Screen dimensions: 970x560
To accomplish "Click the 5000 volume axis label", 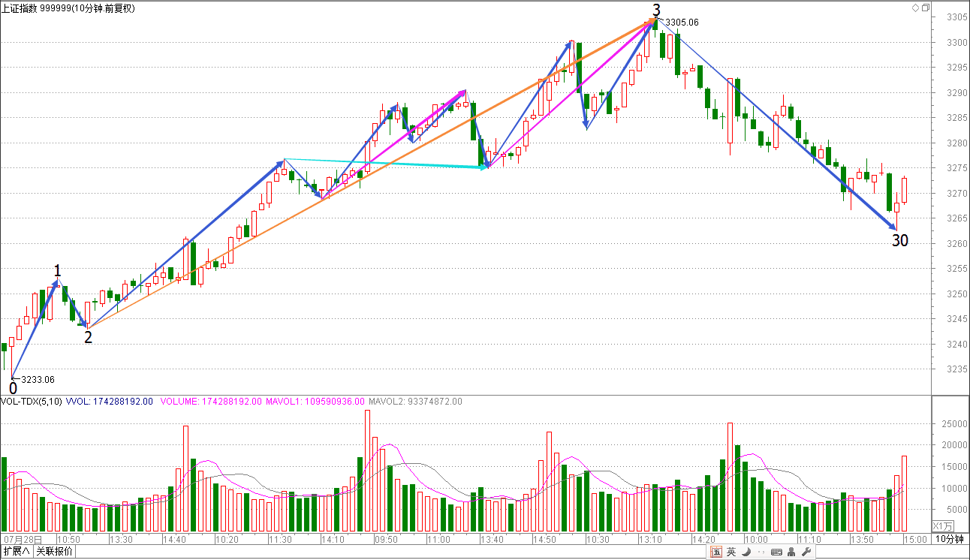I will (x=958, y=510).
